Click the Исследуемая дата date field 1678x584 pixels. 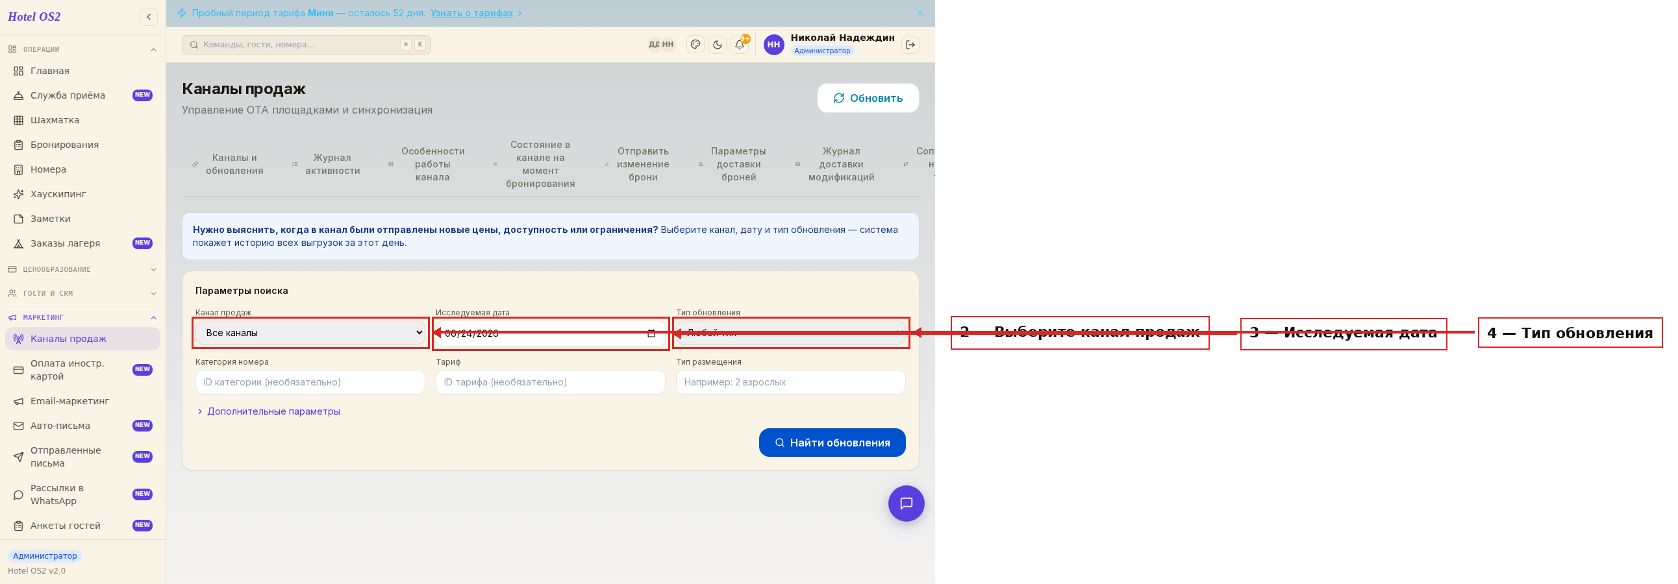(551, 334)
